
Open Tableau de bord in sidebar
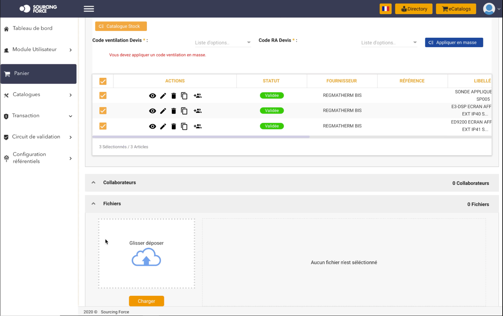point(33,28)
